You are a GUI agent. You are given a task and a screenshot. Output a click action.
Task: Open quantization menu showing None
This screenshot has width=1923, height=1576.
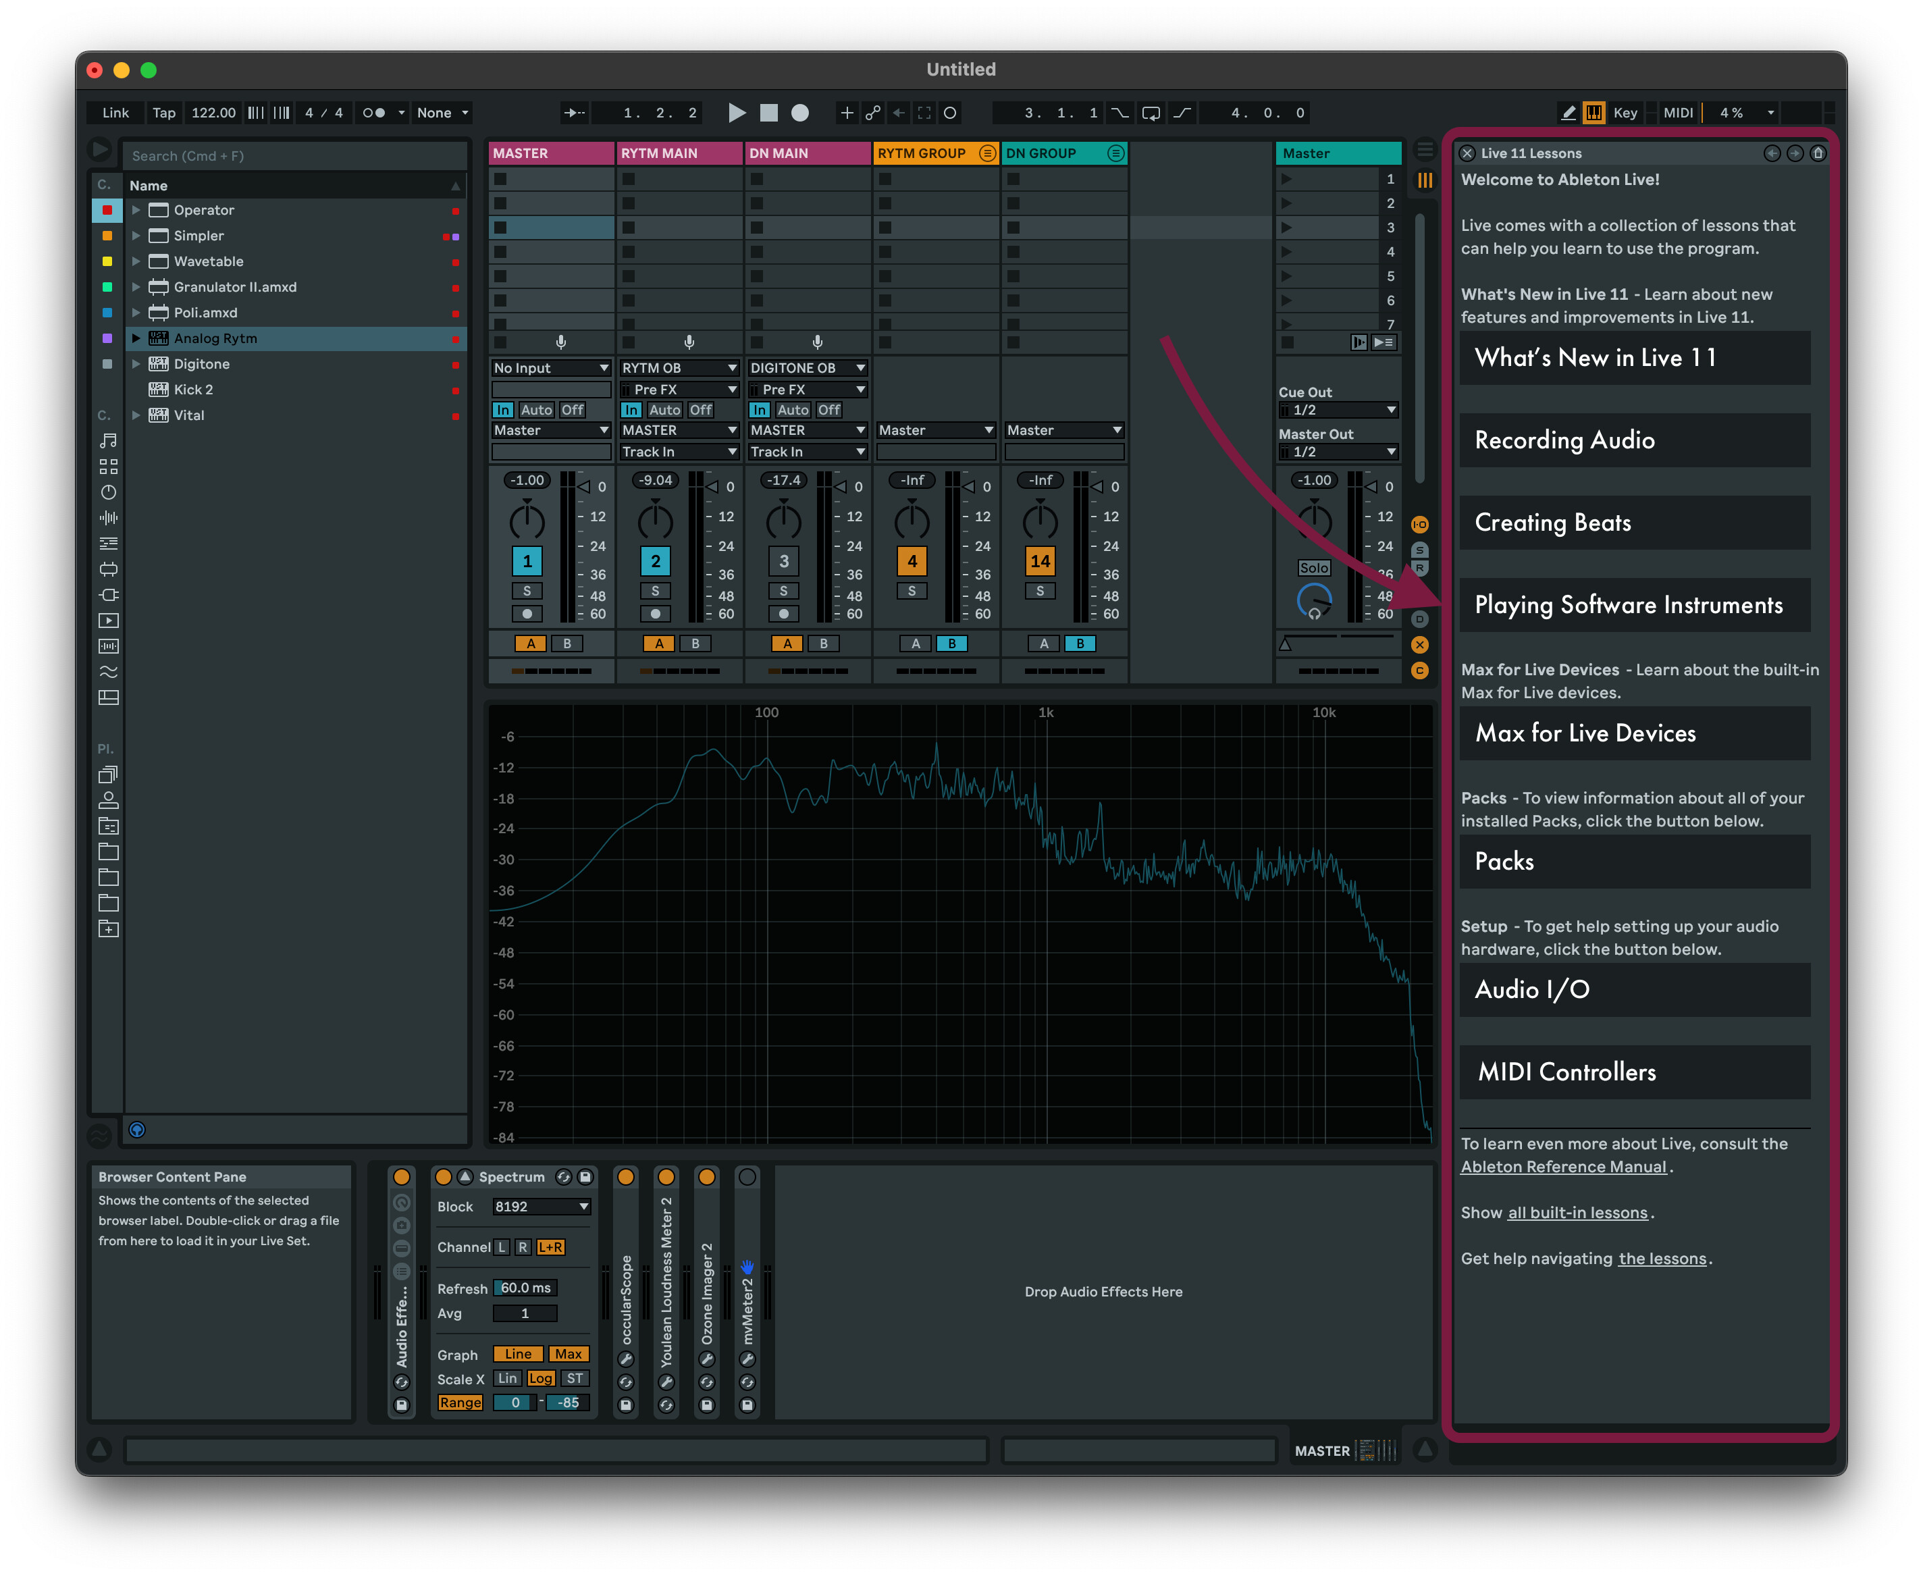tap(442, 113)
